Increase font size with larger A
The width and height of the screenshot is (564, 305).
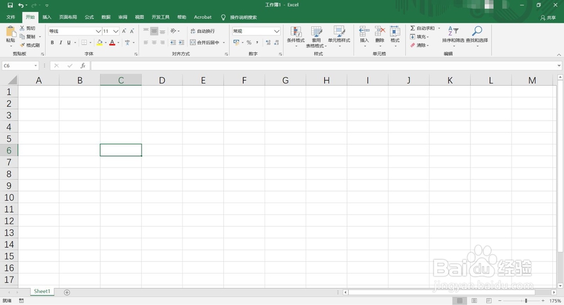point(124,32)
